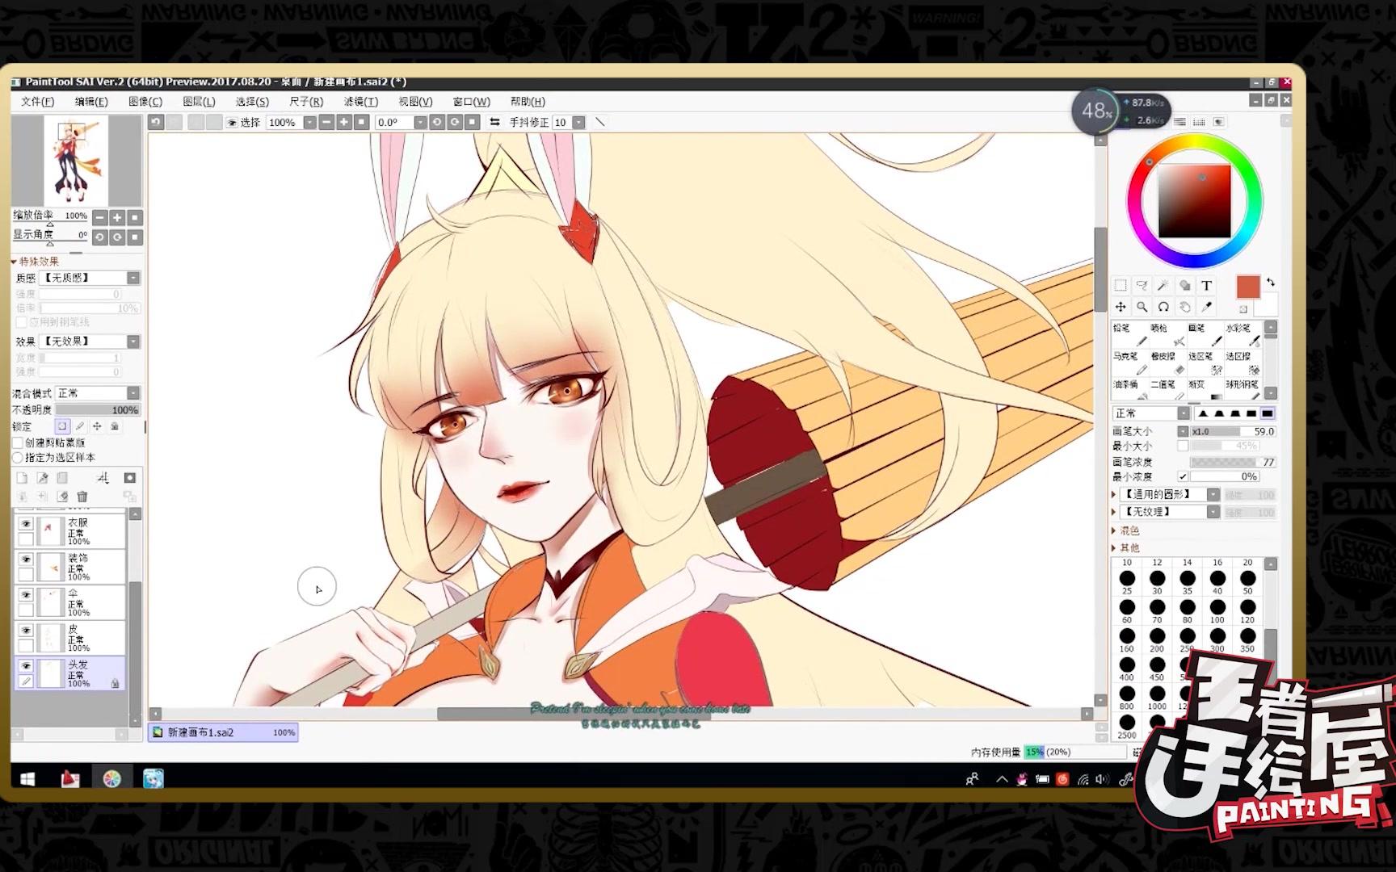Click the toolbar zoom-out minus button

(326, 122)
